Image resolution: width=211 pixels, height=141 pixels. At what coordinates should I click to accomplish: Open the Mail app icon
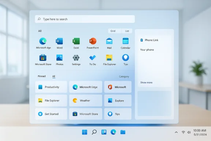[109, 41]
